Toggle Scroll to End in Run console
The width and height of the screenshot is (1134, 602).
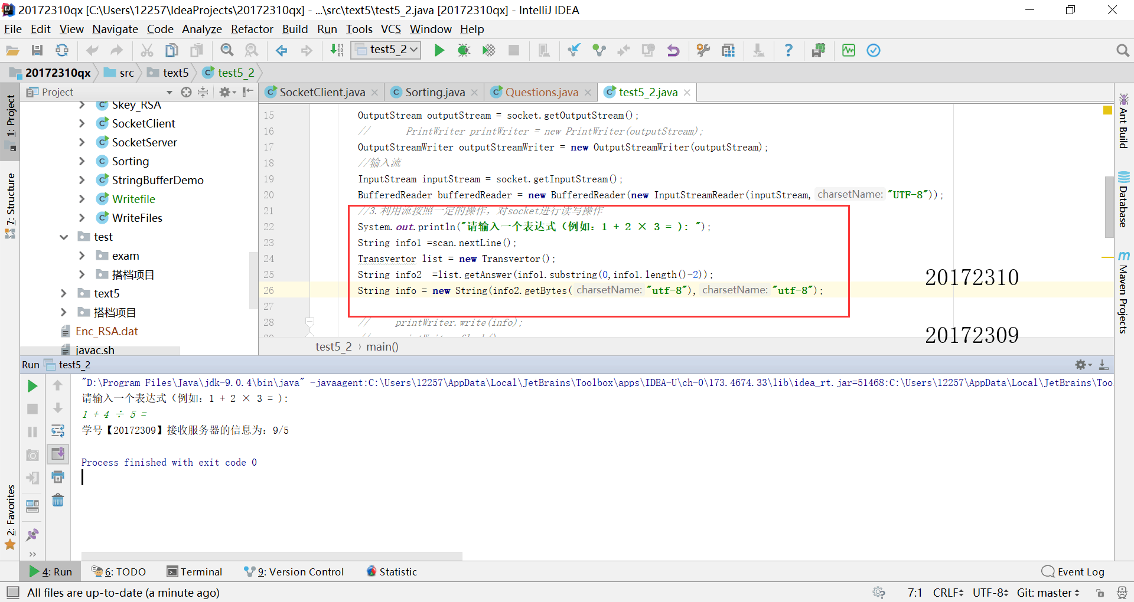(58, 454)
